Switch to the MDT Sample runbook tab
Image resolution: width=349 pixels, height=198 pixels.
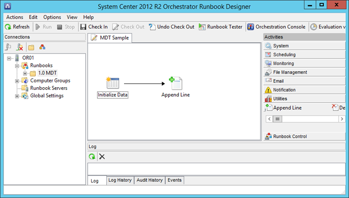click(x=110, y=37)
